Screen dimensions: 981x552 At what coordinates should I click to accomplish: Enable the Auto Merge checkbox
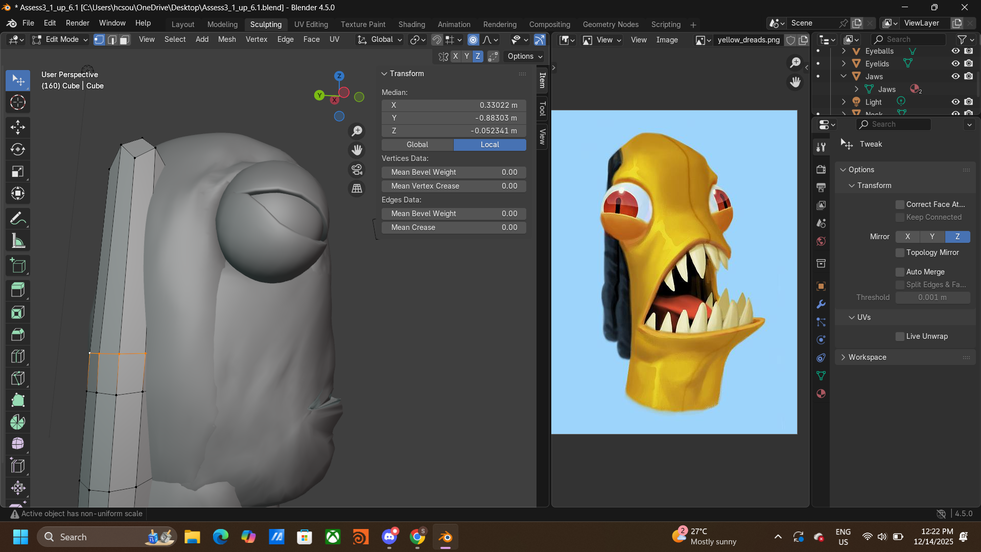[x=900, y=272]
